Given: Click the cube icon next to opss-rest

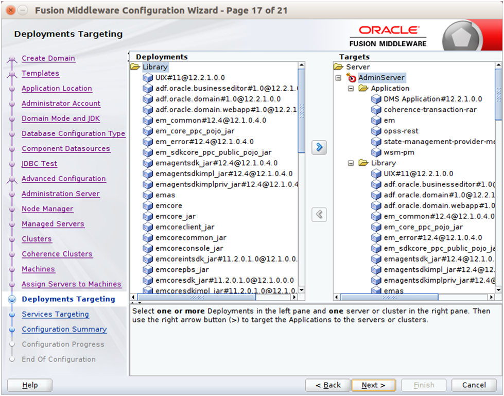Looking at the screenshot, I should pyautogui.click(x=376, y=131).
